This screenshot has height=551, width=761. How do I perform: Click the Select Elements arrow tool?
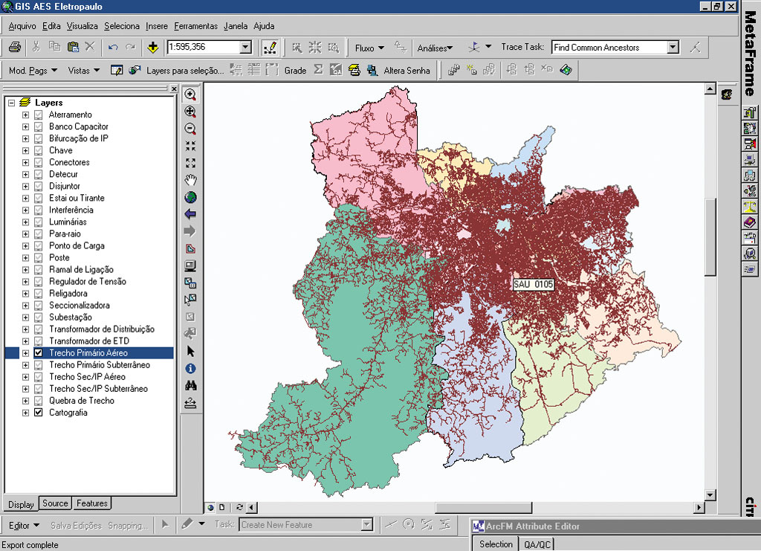(x=190, y=351)
